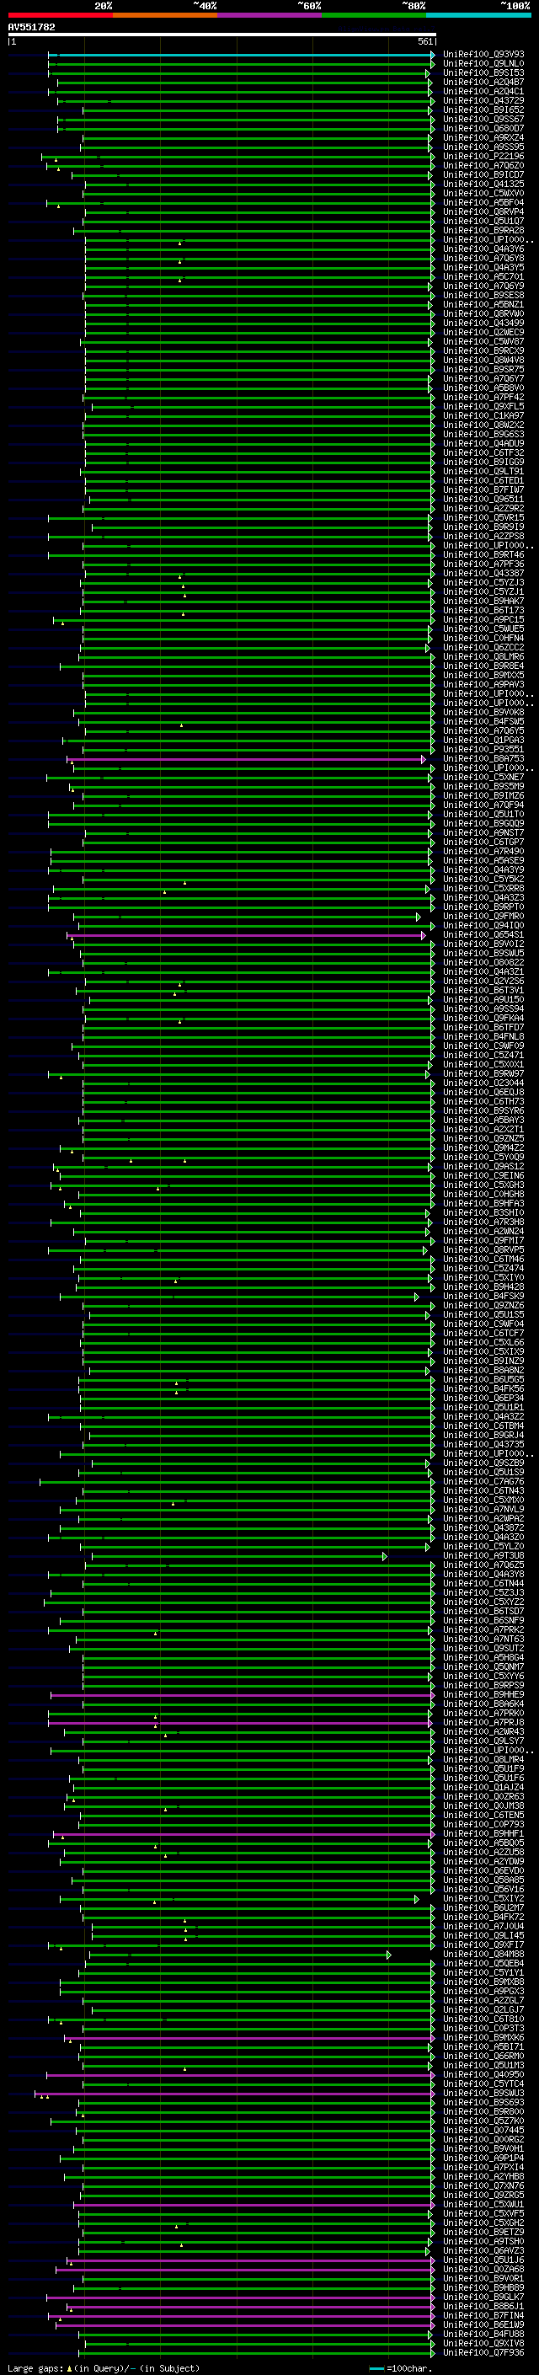Screen dimensions: 539x2375
Task: Open hit UniRef100_Q8RVP4
Action: 483,212
